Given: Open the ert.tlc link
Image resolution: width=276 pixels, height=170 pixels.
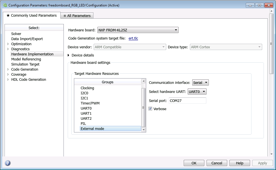Looking at the screenshot, I should (133, 38).
